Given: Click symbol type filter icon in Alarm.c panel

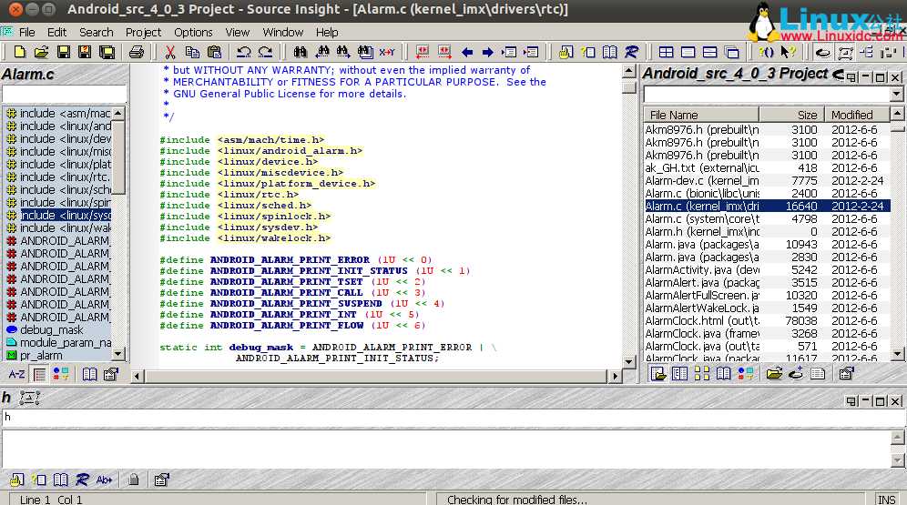Looking at the screenshot, I should pos(61,374).
